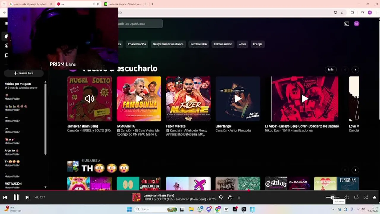Select the Desplazamientos diarios chip

pos(168,44)
